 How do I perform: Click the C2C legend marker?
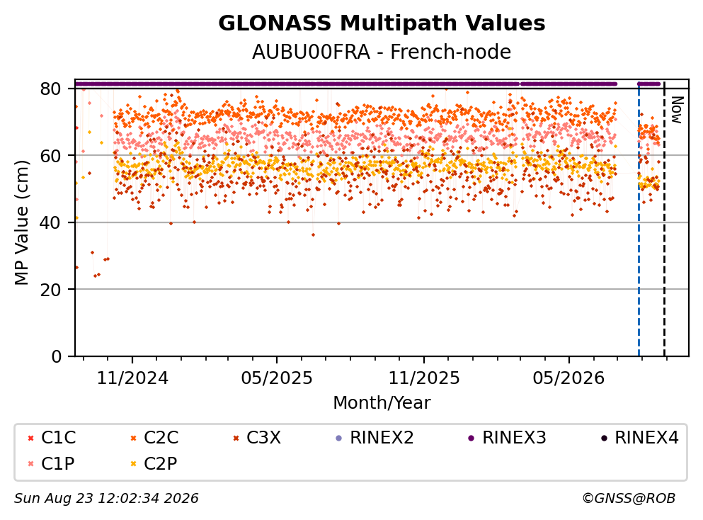click(x=133, y=438)
